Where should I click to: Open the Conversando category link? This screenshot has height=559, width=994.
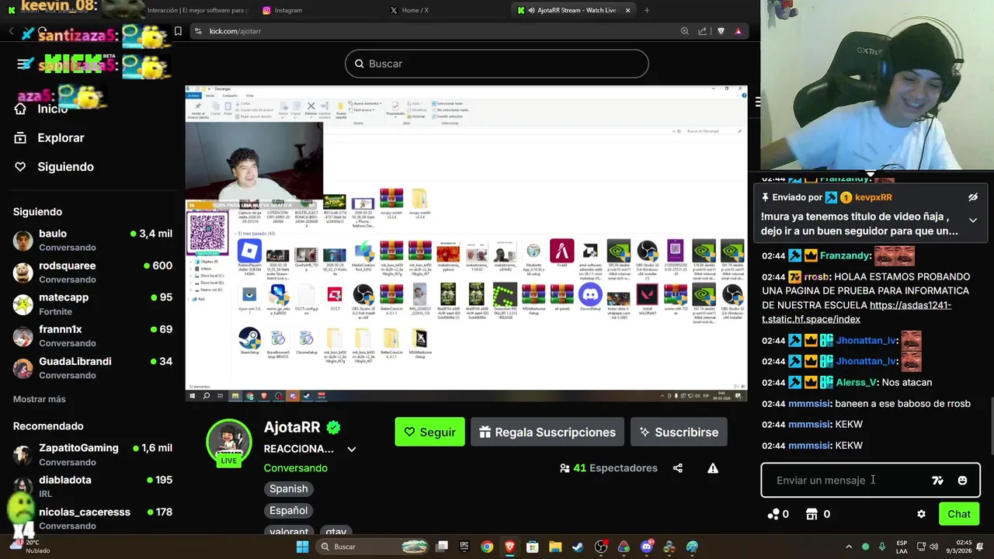pyautogui.click(x=295, y=468)
